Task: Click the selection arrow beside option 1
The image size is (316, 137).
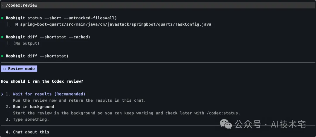Action: pyautogui.click(x=2, y=94)
